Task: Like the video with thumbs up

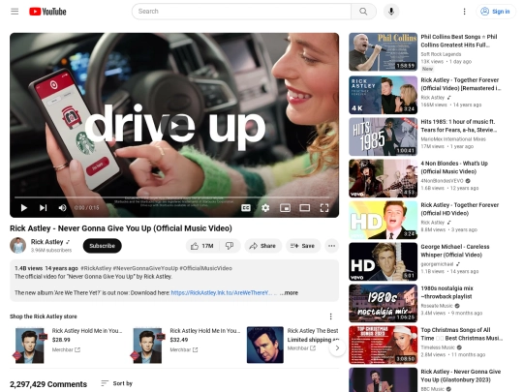Action: tap(201, 246)
